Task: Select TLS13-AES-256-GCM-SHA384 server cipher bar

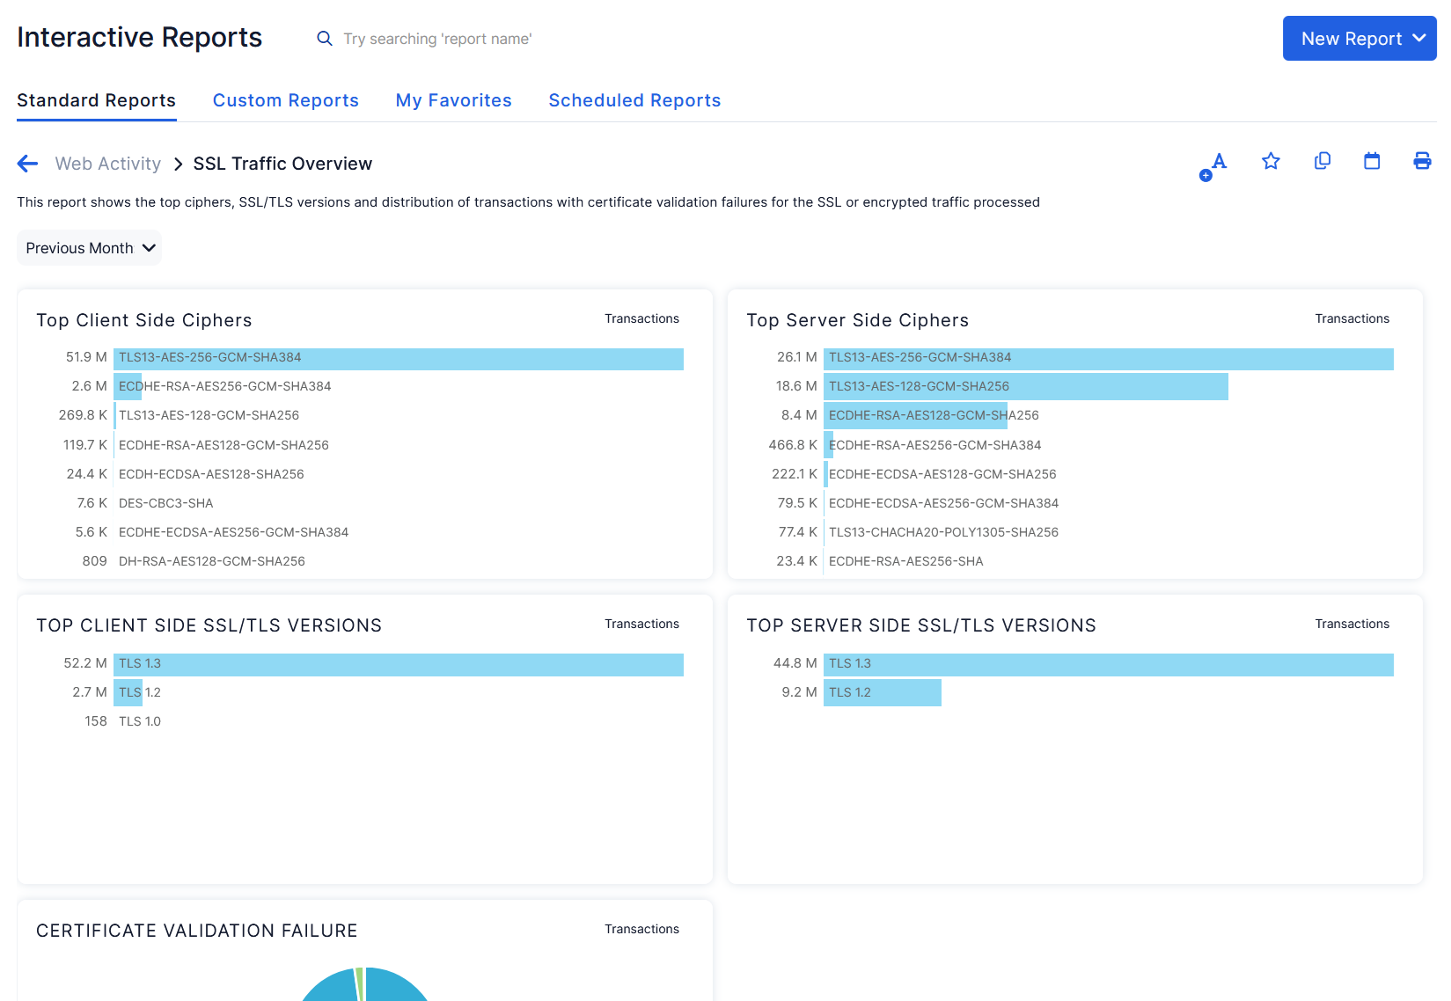Action: [1109, 358]
